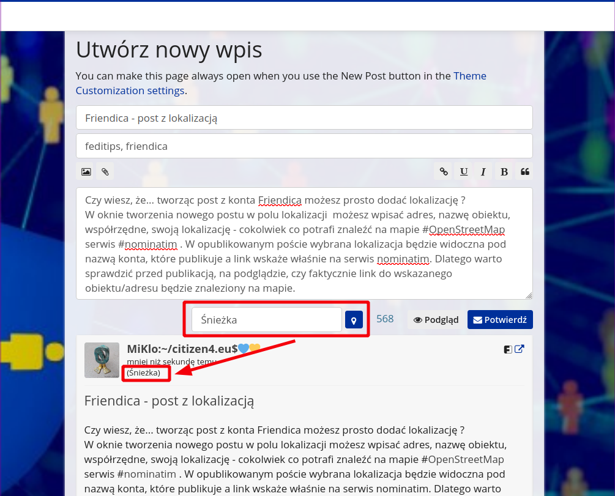The height and width of the screenshot is (496, 615).
Task: Click the insert link chain icon
Action: coord(444,172)
